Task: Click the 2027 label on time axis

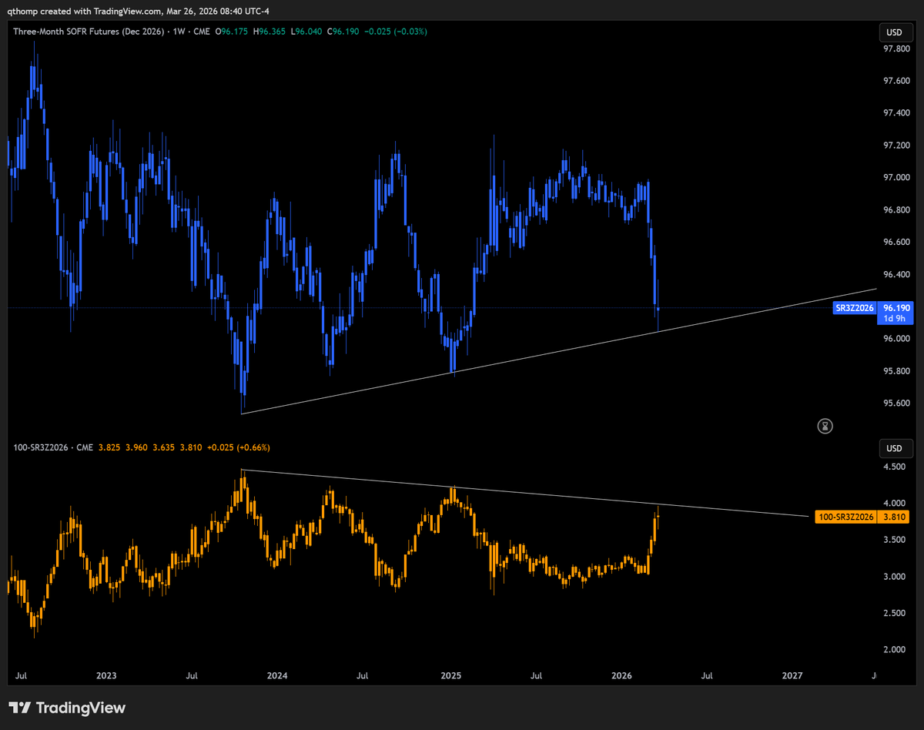Action: pos(792,676)
